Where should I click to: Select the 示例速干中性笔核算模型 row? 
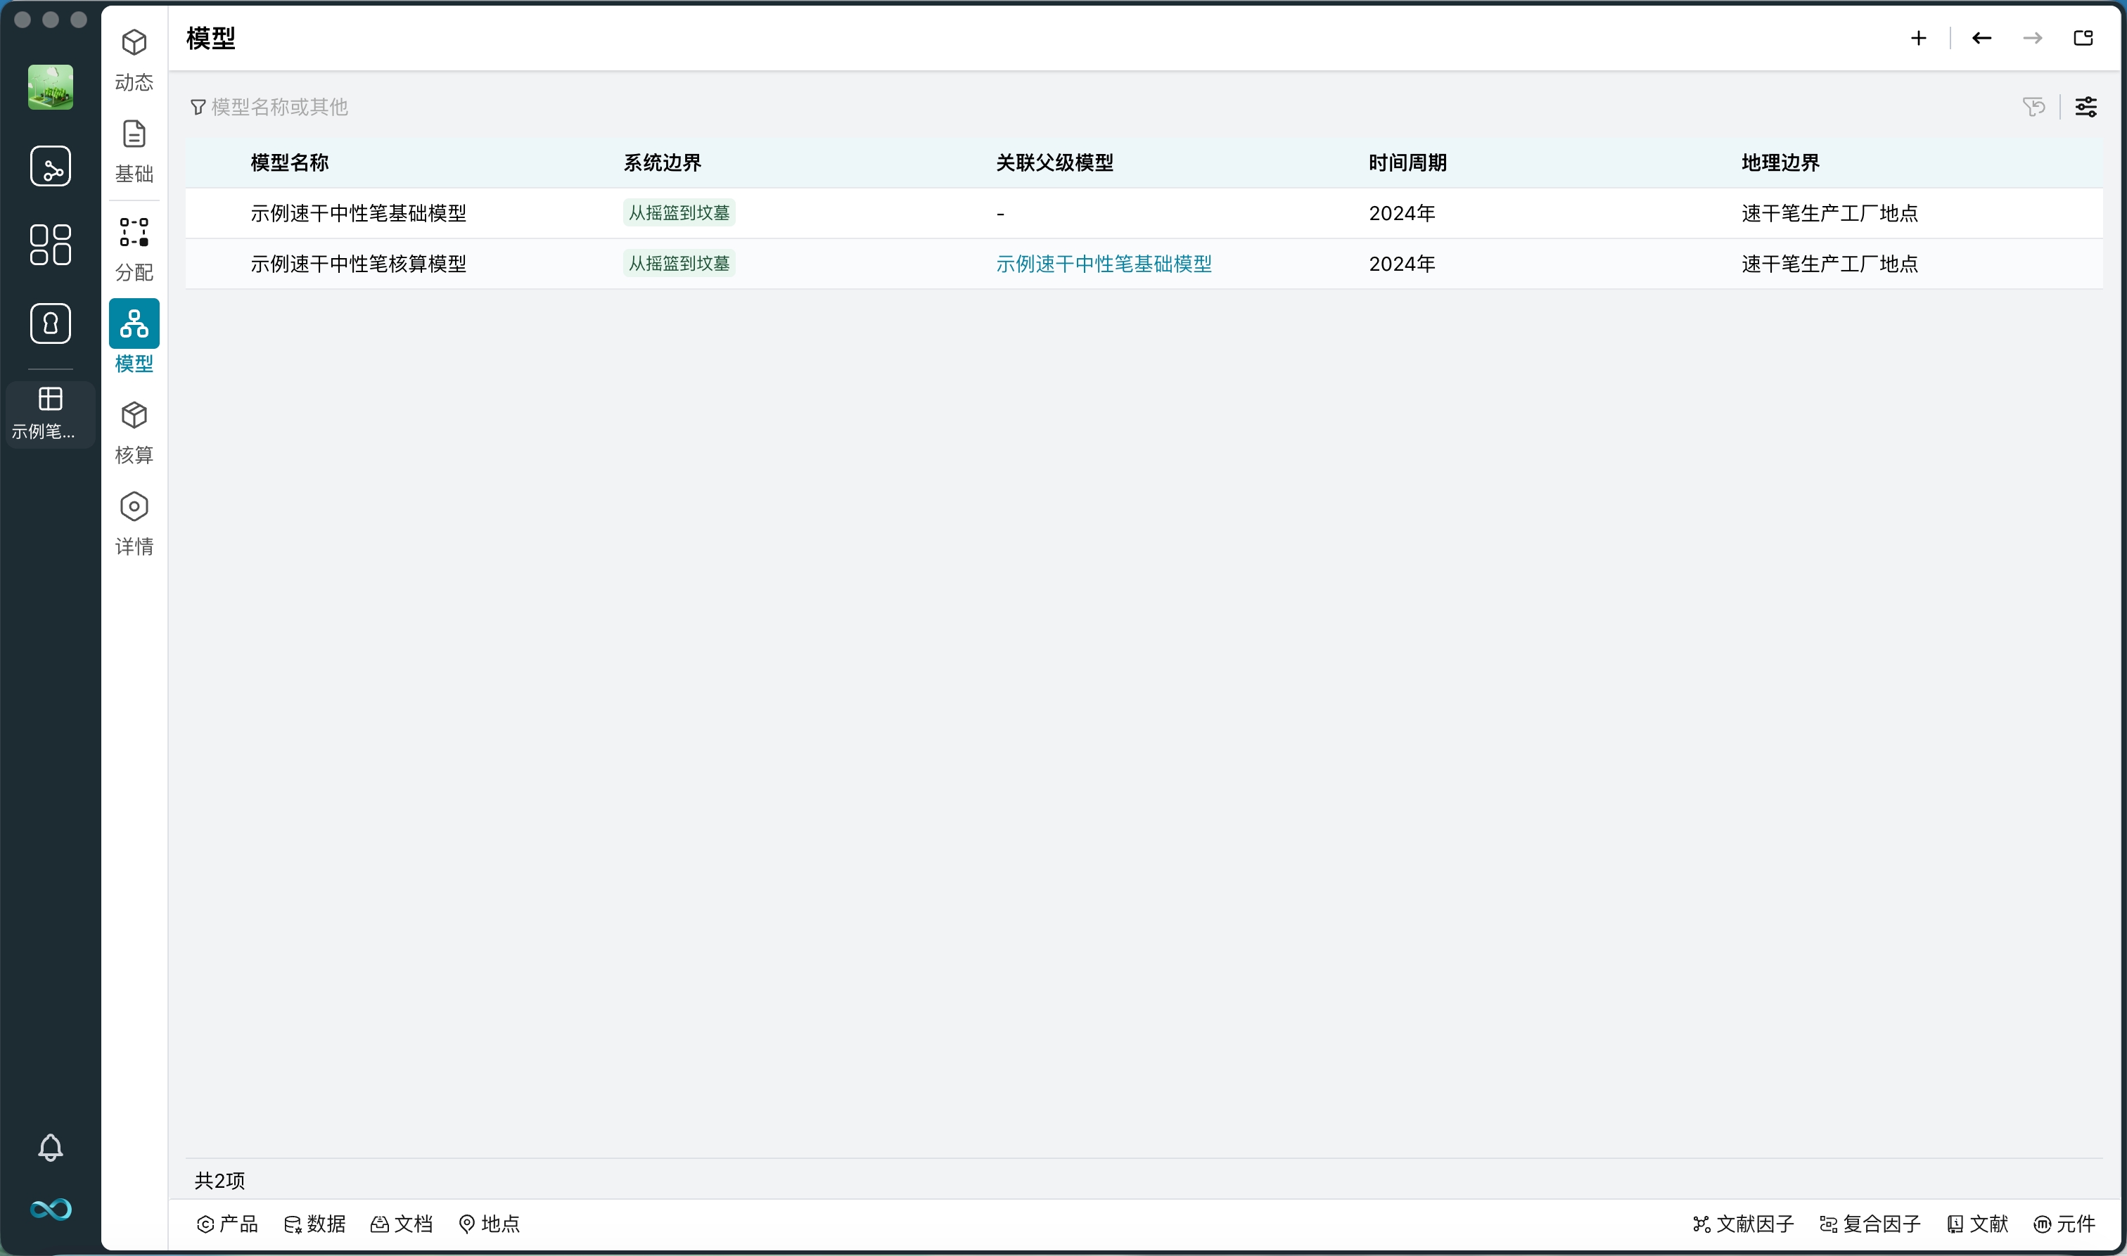pyautogui.click(x=358, y=264)
